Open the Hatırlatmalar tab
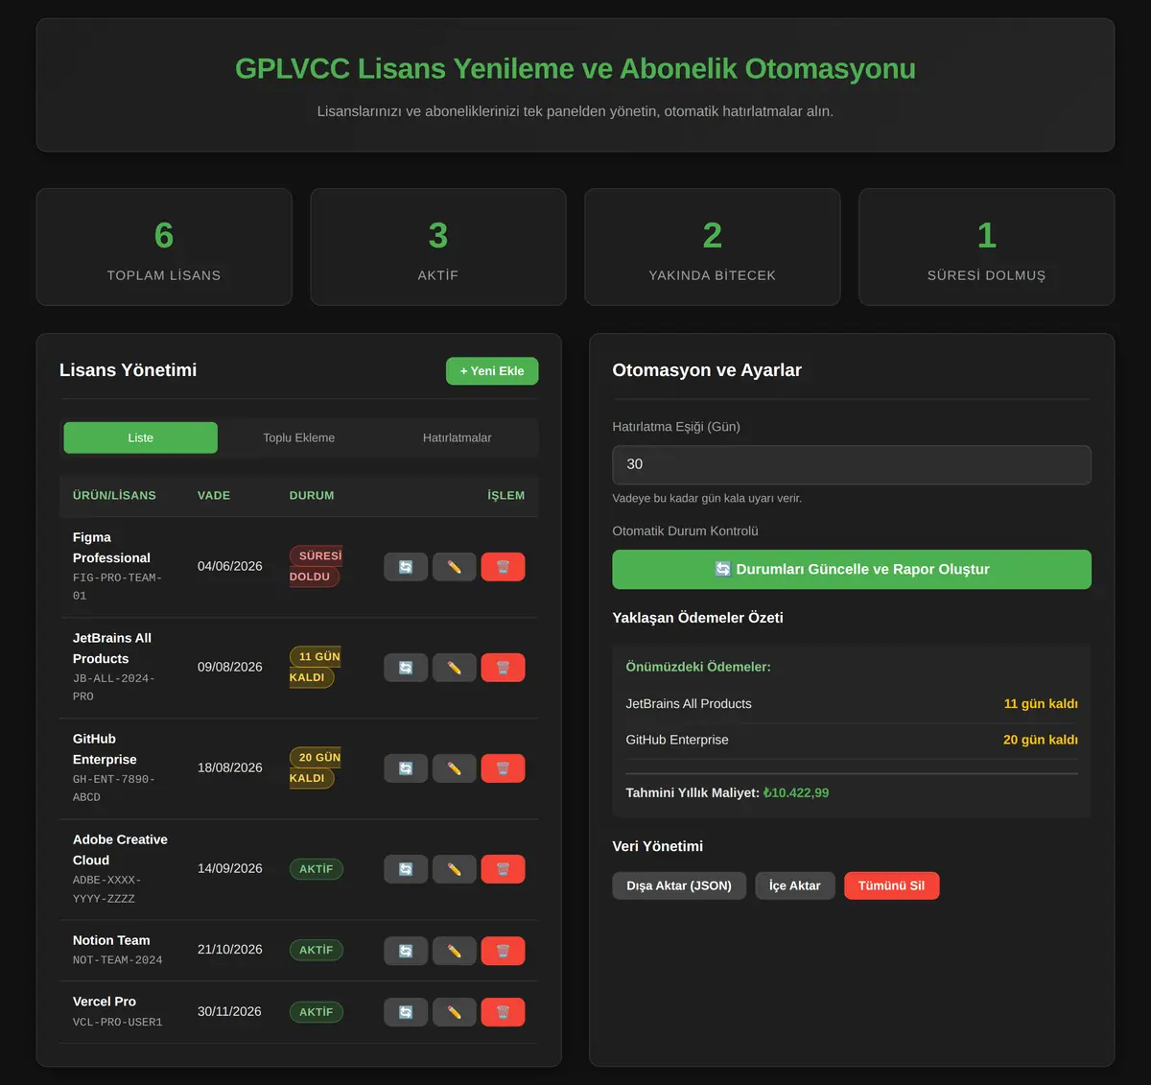Screen dimensions: 1151x1085 [x=458, y=437]
